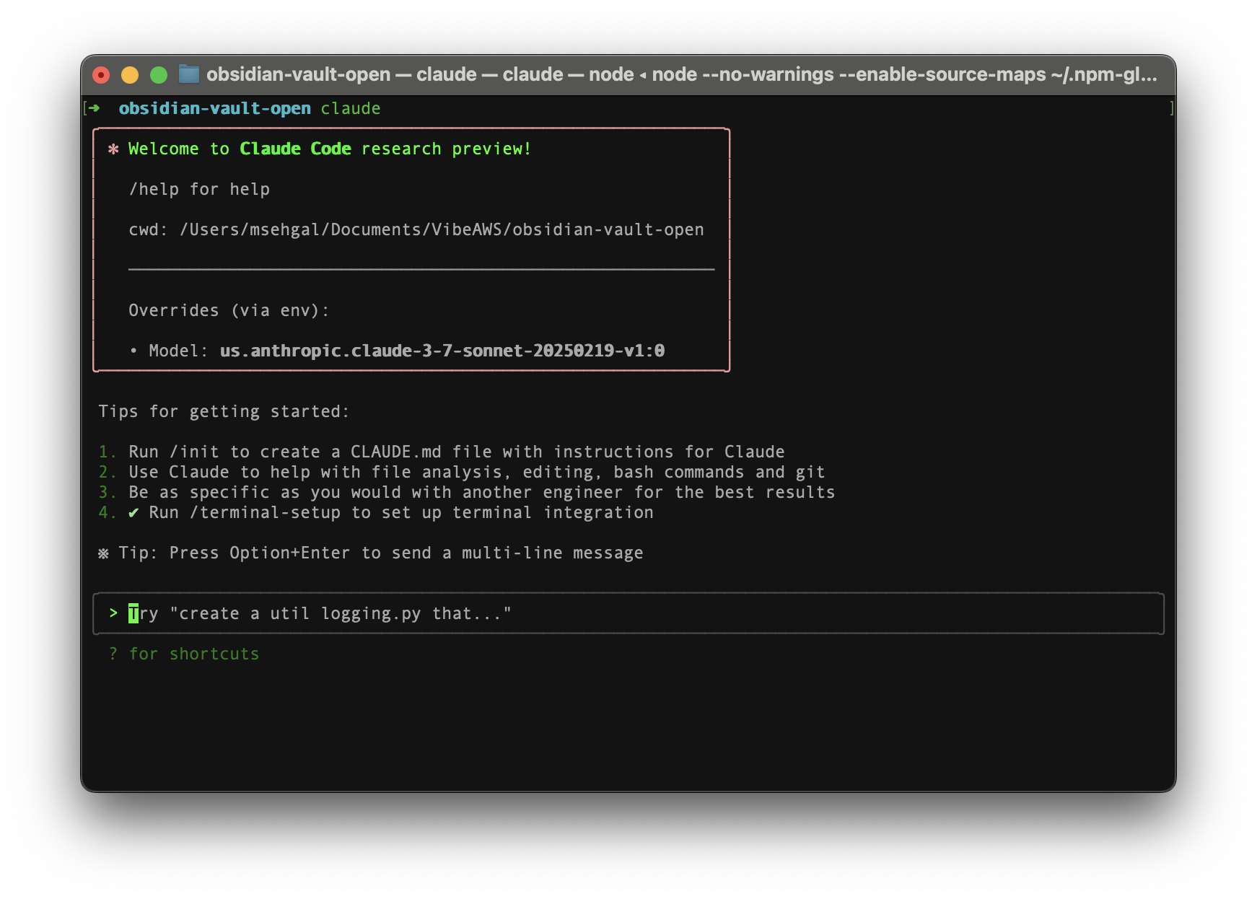
Task: Click the 'claude' command on the prompt line
Action: [351, 108]
